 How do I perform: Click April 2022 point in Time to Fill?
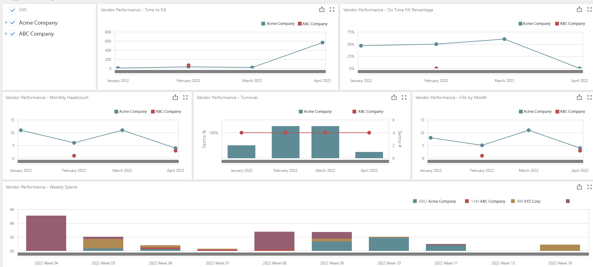coord(322,43)
